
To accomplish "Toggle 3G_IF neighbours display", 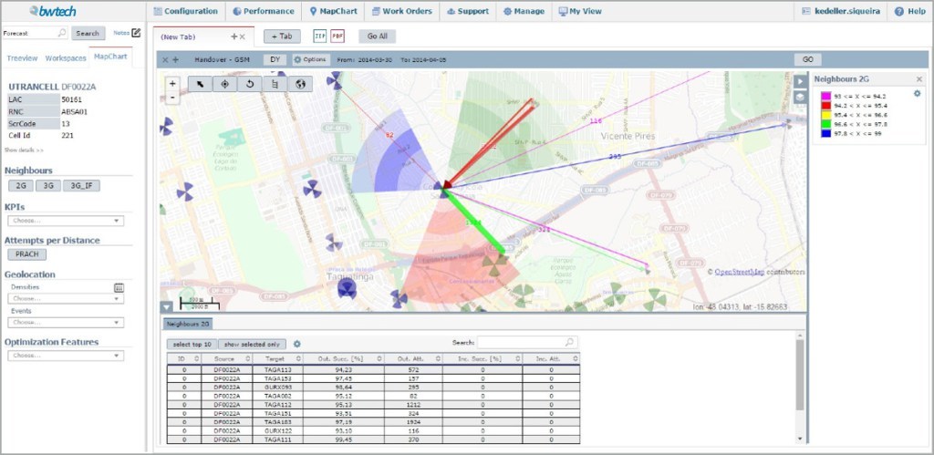I will click(x=83, y=186).
